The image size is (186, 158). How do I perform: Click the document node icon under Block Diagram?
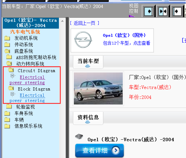click(x=13, y=94)
